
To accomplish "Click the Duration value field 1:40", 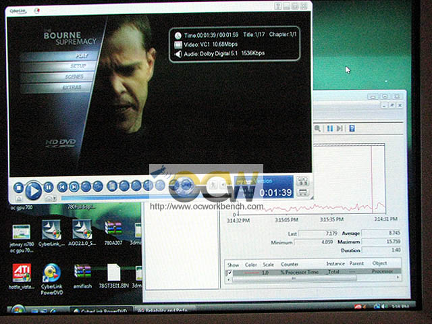I will (381, 250).
